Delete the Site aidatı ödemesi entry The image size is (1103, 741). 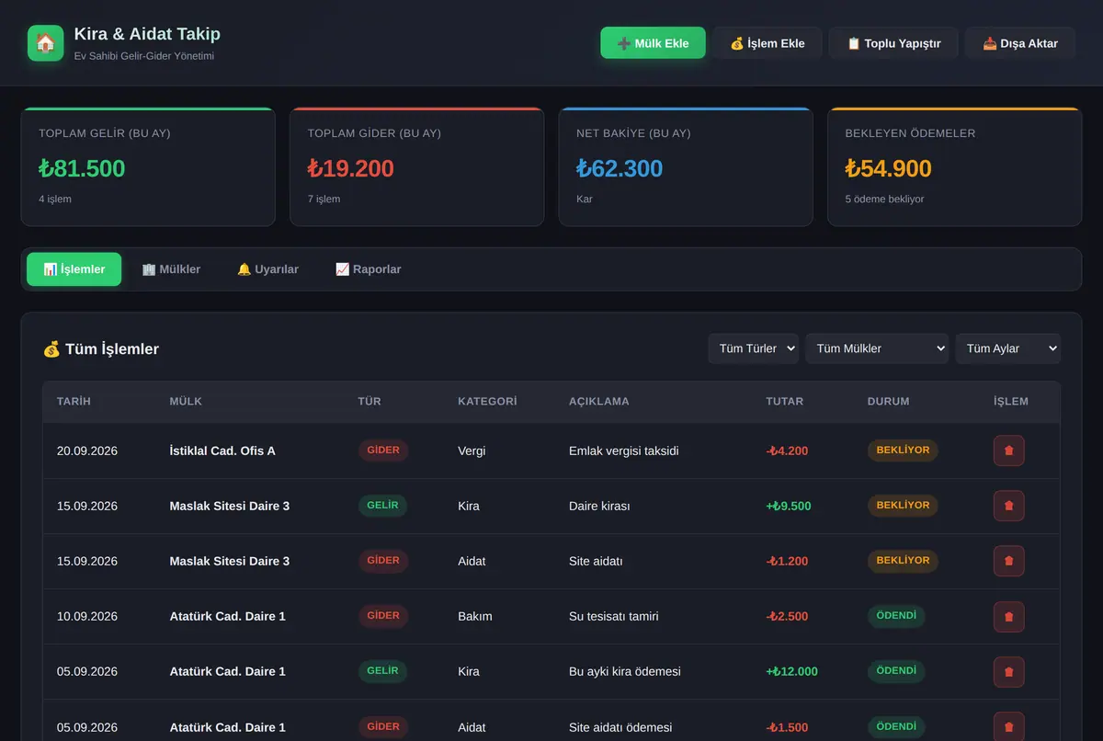click(x=1008, y=726)
